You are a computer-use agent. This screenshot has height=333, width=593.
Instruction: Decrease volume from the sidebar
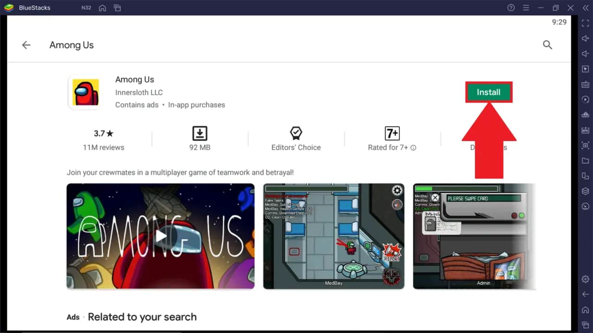coord(585,54)
